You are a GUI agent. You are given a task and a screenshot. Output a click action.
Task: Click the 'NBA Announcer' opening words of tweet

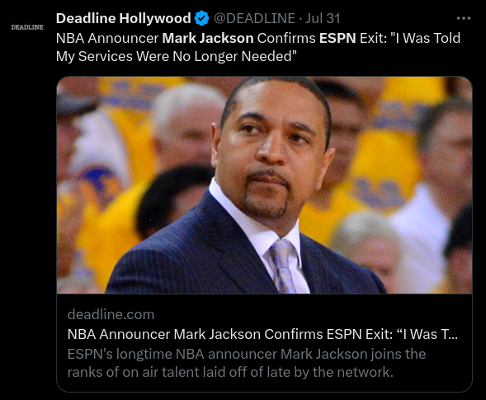coord(107,38)
